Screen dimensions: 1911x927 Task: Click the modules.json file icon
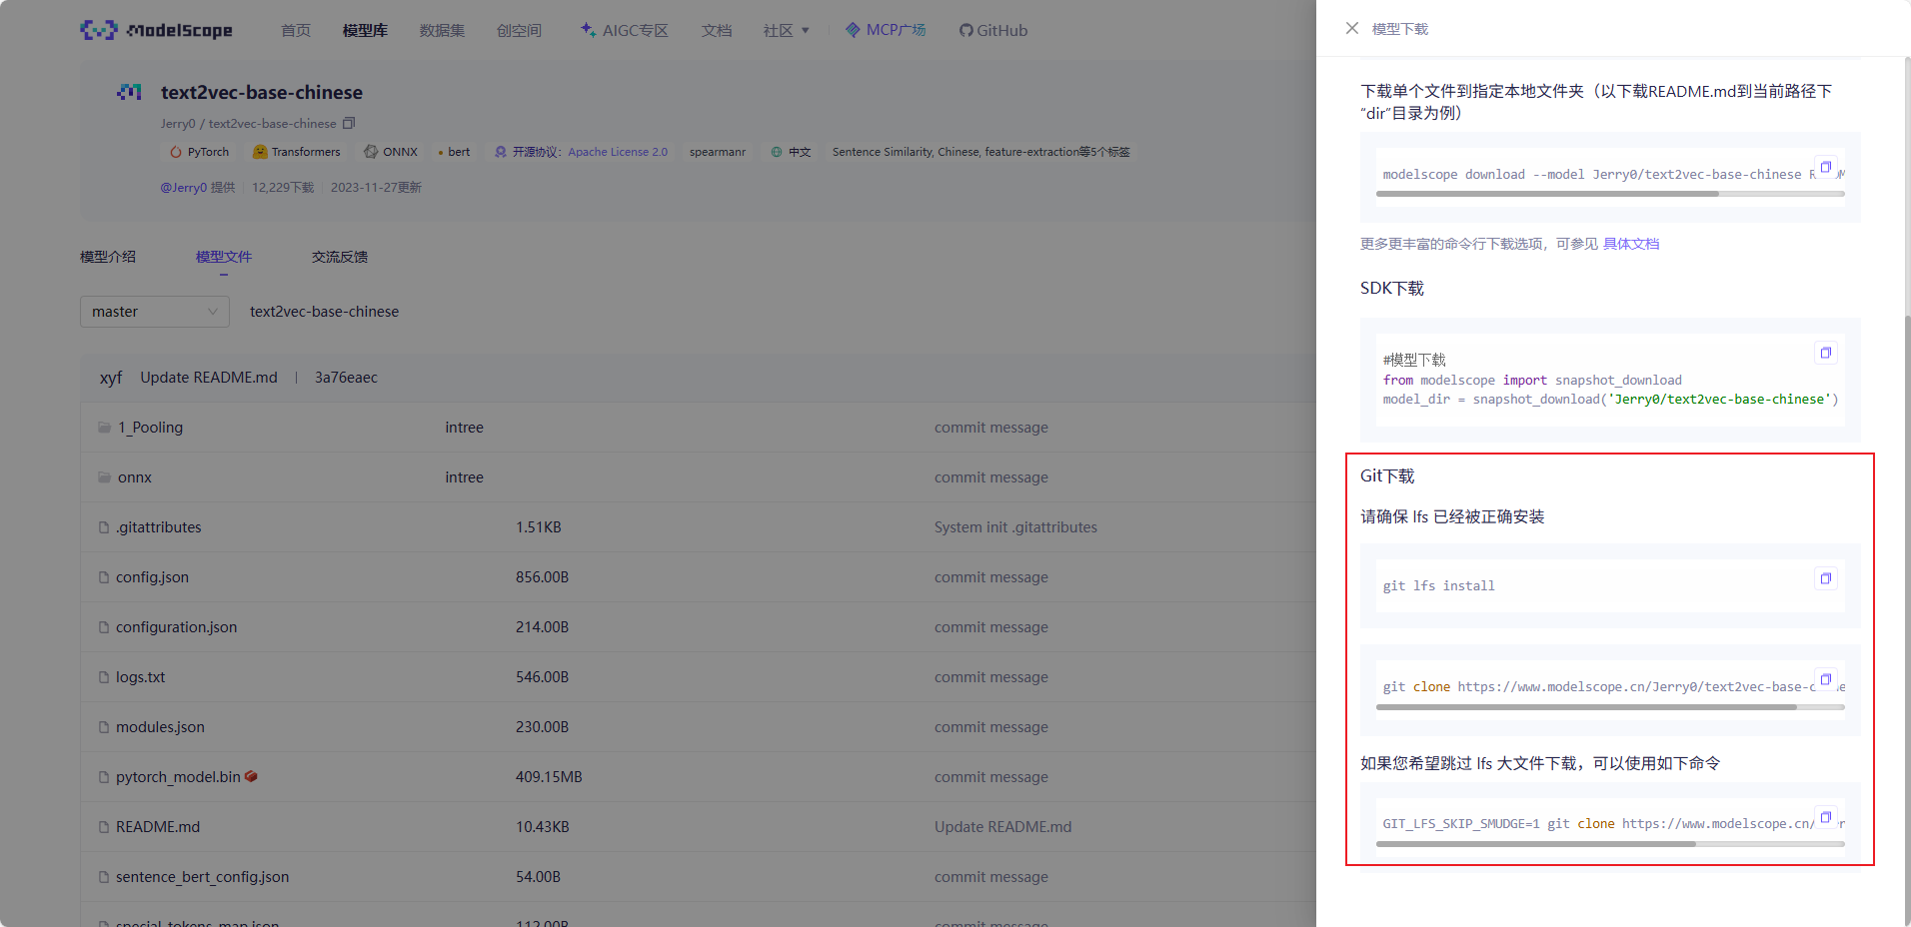(x=104, y=727)
